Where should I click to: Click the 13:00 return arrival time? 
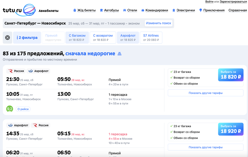click(64, 94)
